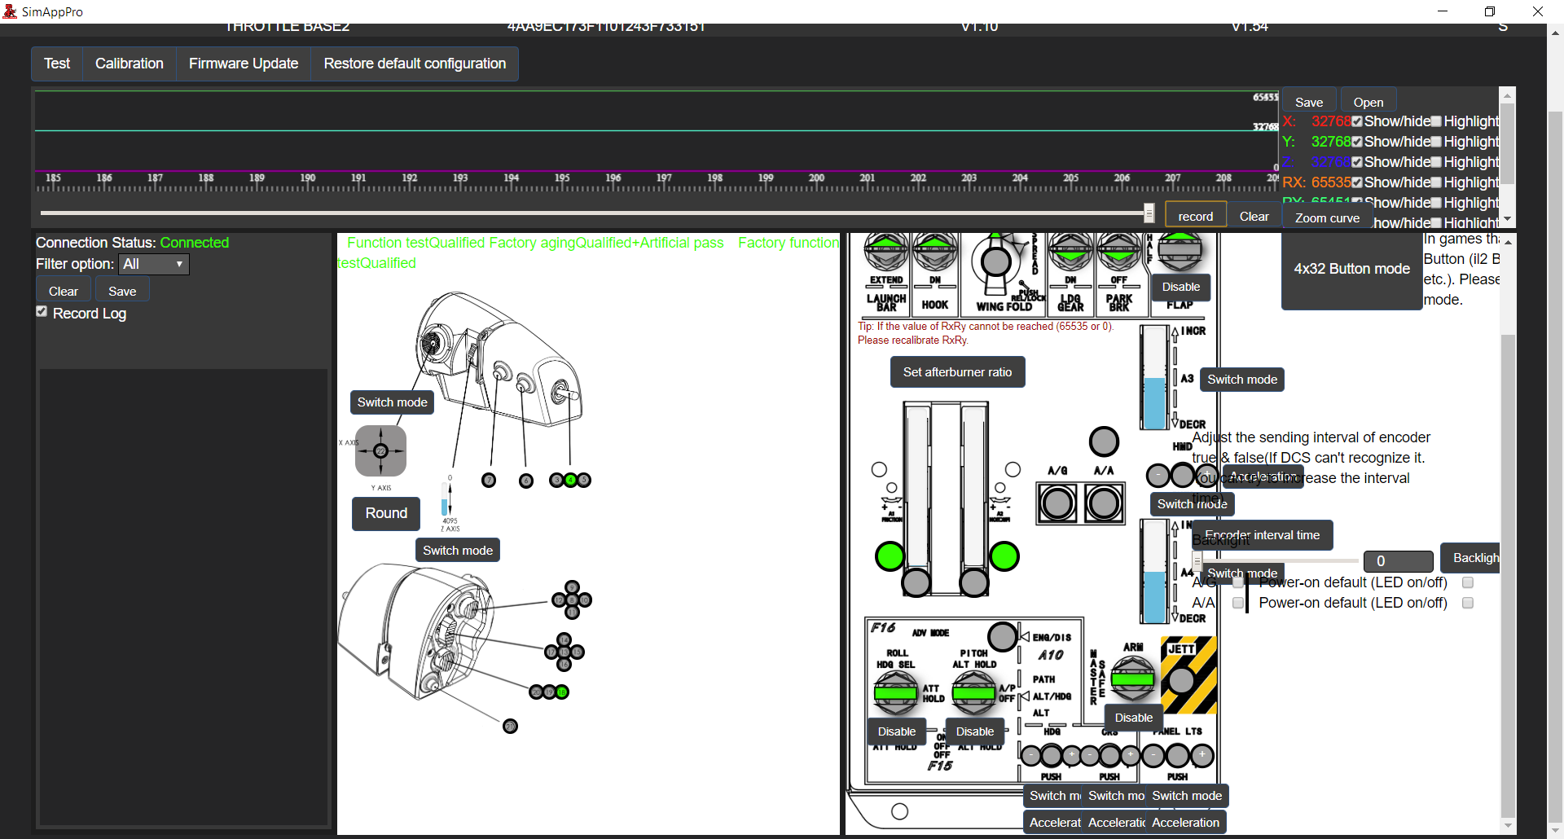This screenshot has width=1564, height=839.
Task: Click the Set afterburner ratio button
Action: click(958, 371)
